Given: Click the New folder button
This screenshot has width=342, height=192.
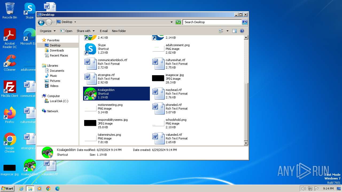Looking at the screenshot, I should point(119,31).
